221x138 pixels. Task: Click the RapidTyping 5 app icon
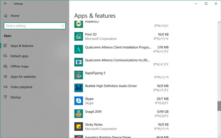pos(79,75)
